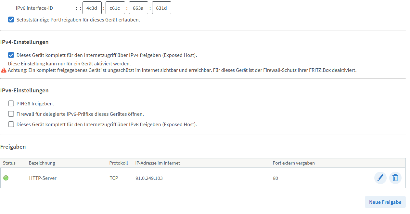Screen dimensions: 410x214
Task: Click the IP-Adresse im Internet column header
Action: pos(158,163)
